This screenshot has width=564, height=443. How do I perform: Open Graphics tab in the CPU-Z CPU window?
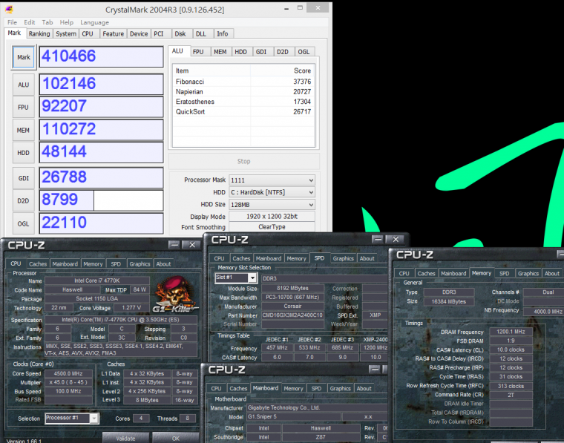click(140, 264)
